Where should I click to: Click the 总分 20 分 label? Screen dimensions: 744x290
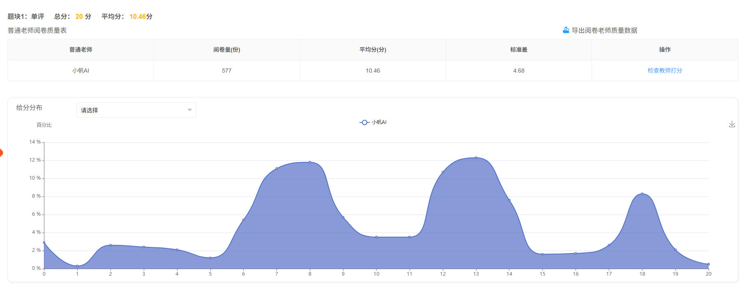pos(73,16)
